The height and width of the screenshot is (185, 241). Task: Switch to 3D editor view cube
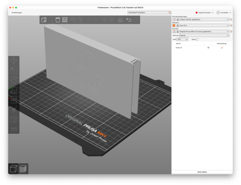coord(13,169)
